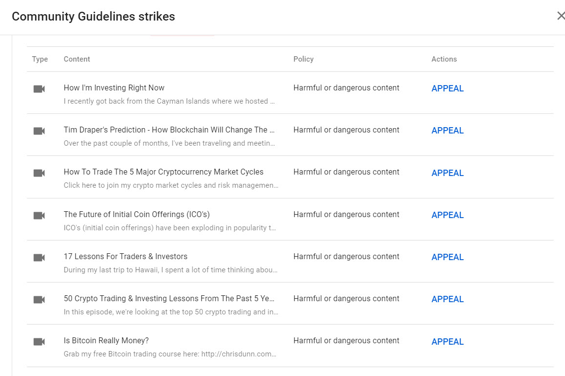
Task: Click video icon for Is Bitcoin Really Money
Action: (39, 342)
